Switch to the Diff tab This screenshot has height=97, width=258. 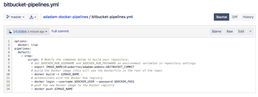235,17
